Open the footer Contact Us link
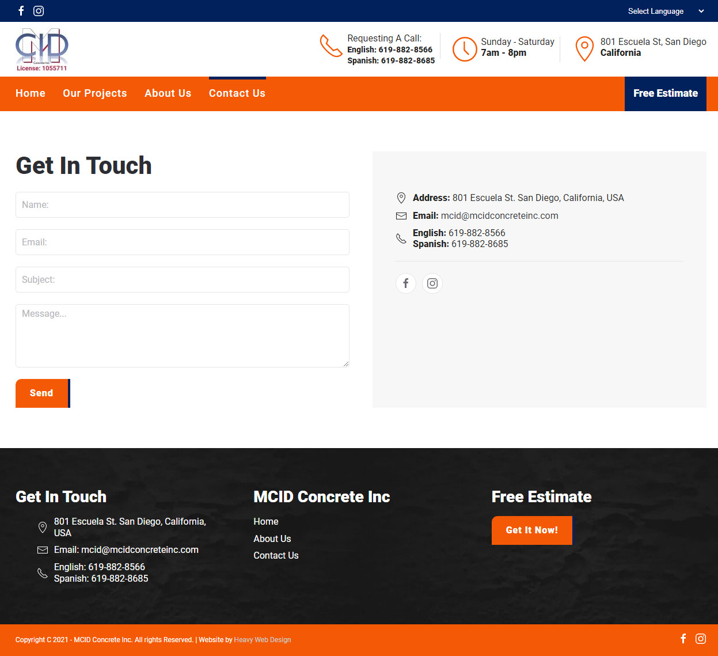 (276, 555)
